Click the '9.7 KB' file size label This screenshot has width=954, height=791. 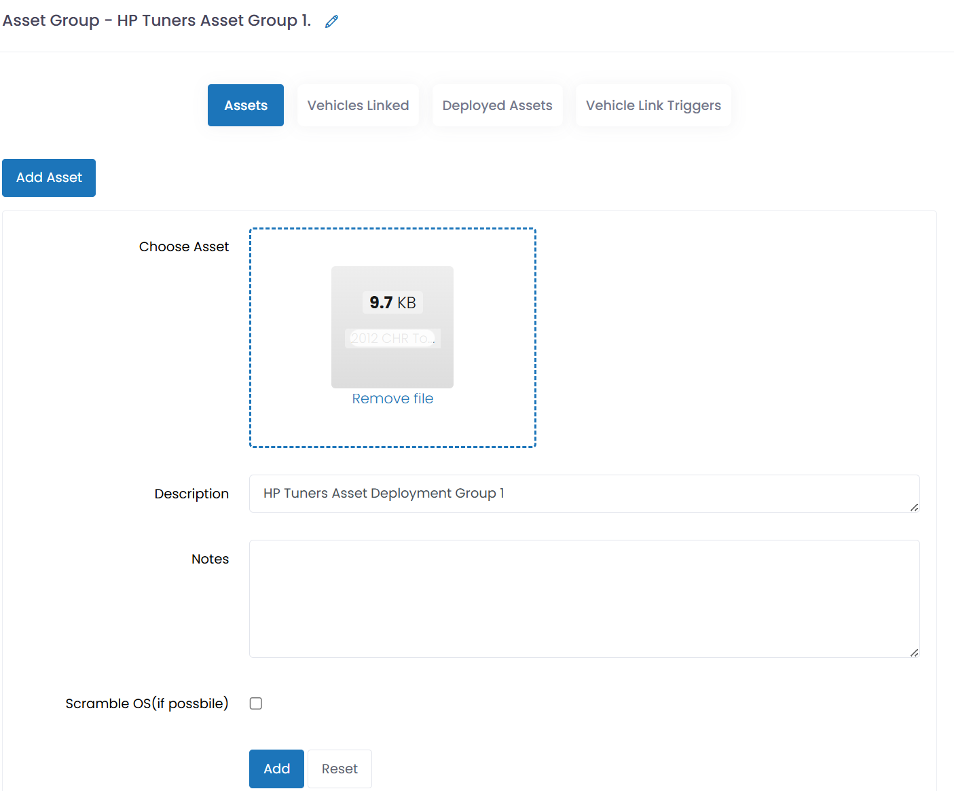pos(392,303)
